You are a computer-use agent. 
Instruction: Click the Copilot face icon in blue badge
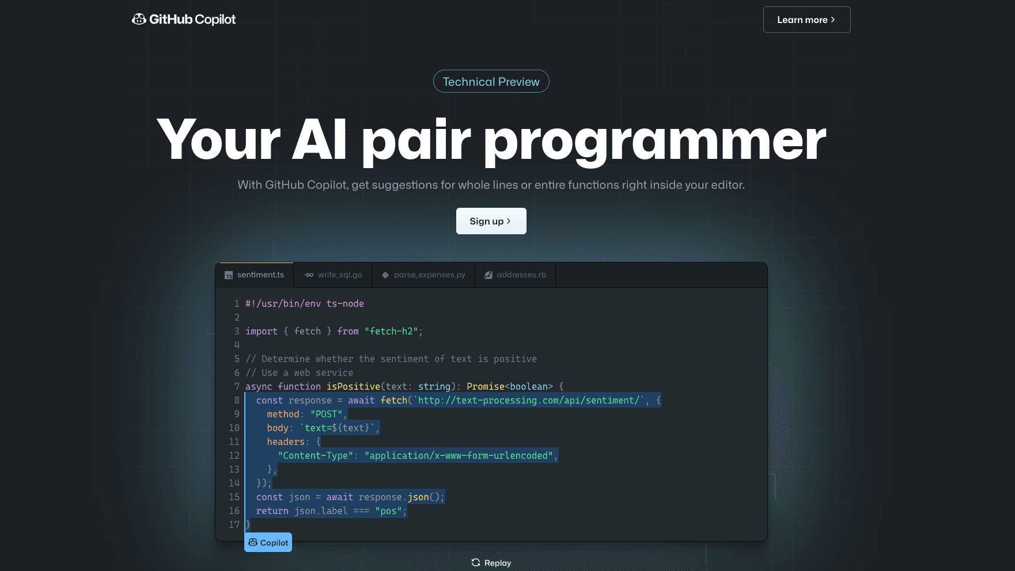point(253,542)
